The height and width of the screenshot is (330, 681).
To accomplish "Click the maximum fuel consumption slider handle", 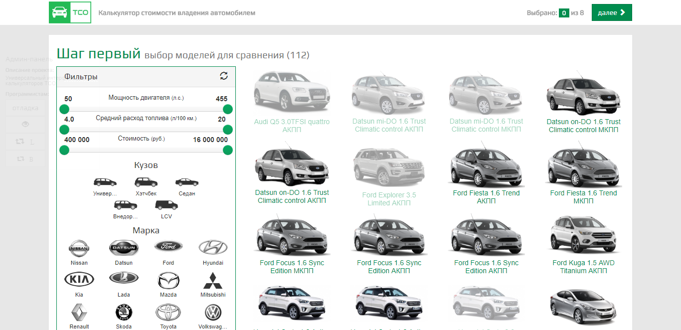I will (x=228, y=130).
